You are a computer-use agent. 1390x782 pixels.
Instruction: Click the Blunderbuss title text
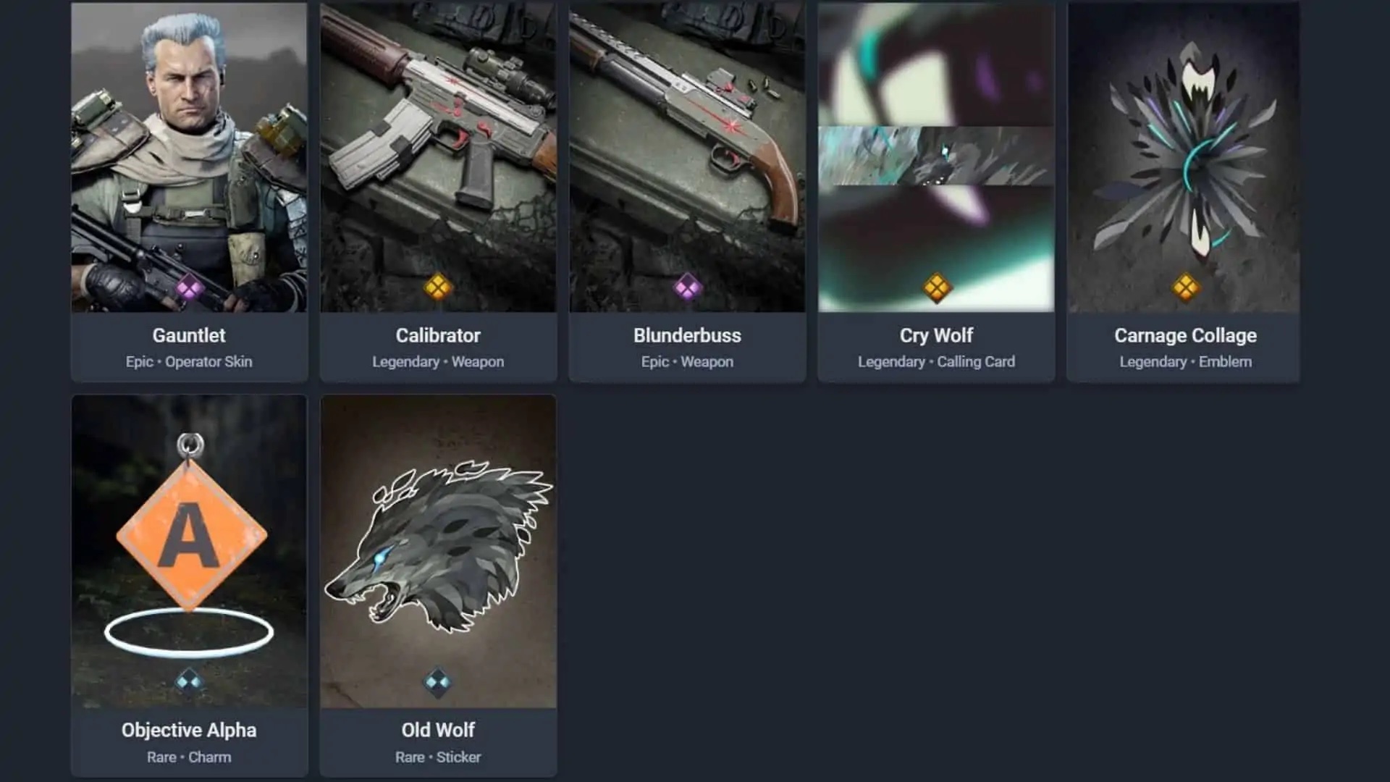(x=687, y=335)
